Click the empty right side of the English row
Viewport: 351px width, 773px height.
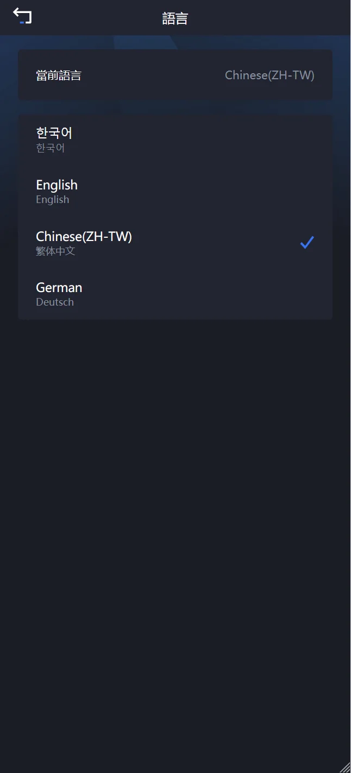pyautogui.click(x=245, y=192)
